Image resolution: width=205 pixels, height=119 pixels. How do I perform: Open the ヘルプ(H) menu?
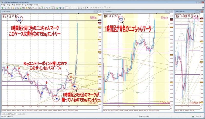(36, 5)
